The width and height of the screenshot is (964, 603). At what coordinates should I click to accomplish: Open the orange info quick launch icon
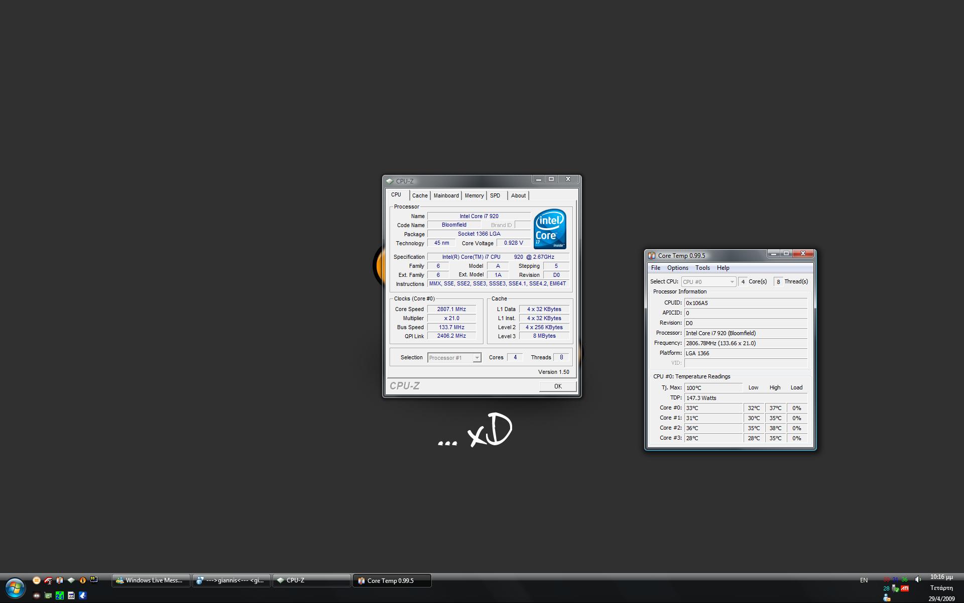tap(83, 580)
